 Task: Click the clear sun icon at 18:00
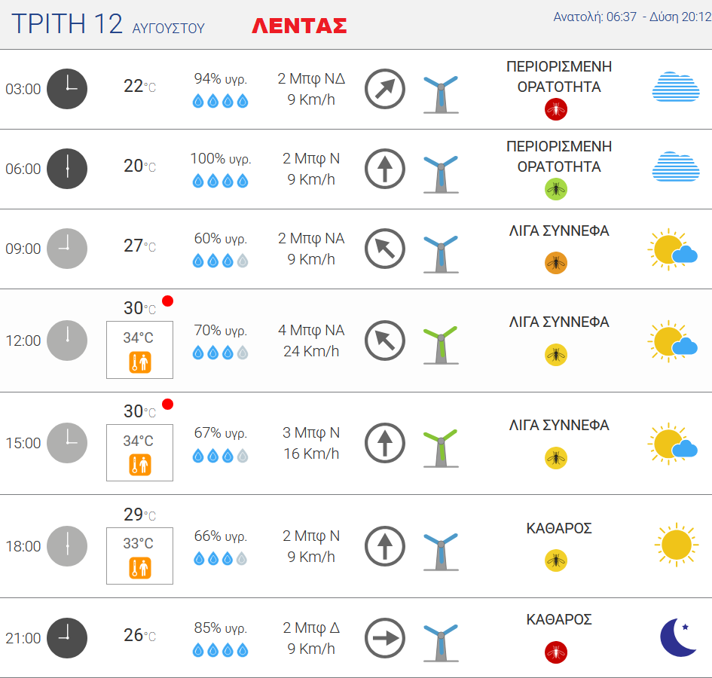(x=675, y=544)
